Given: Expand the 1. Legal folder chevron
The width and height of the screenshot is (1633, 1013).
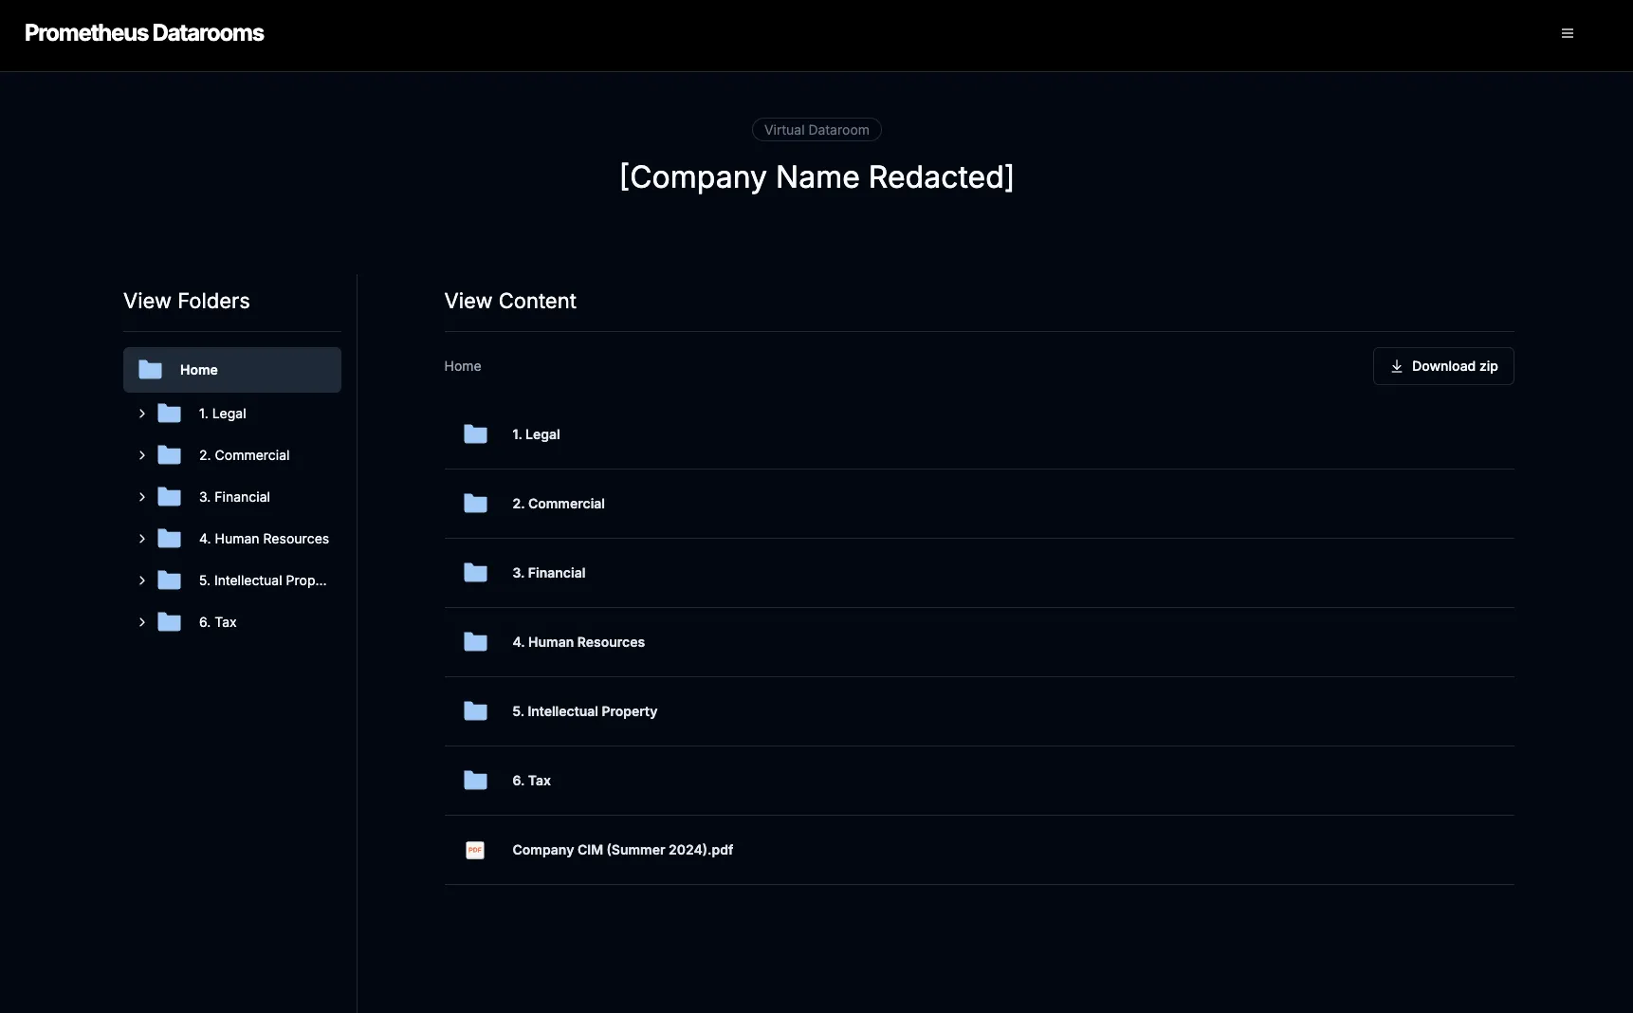Looking at the screenshot, I should pyautogui.click(x=142, y=414).
